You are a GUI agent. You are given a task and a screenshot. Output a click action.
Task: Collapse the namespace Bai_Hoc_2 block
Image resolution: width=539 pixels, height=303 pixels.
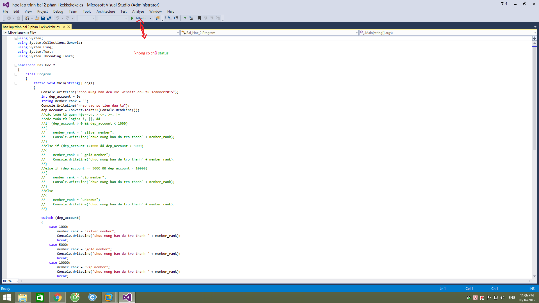click(16, 65)
